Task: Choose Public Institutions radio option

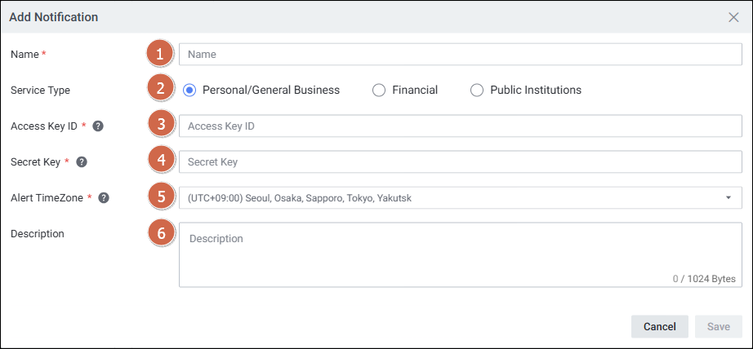Action: point(477,91)
